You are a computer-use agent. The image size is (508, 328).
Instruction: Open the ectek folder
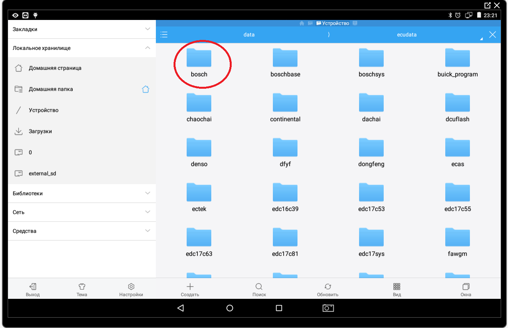tap(199, 198)
